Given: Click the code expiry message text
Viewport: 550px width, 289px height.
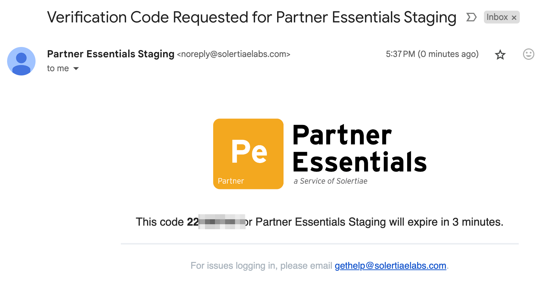Looking at the screenshot, I should click(319, 222).
